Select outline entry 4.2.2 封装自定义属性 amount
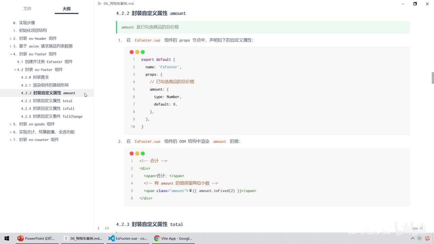 (x=48, y=93)
